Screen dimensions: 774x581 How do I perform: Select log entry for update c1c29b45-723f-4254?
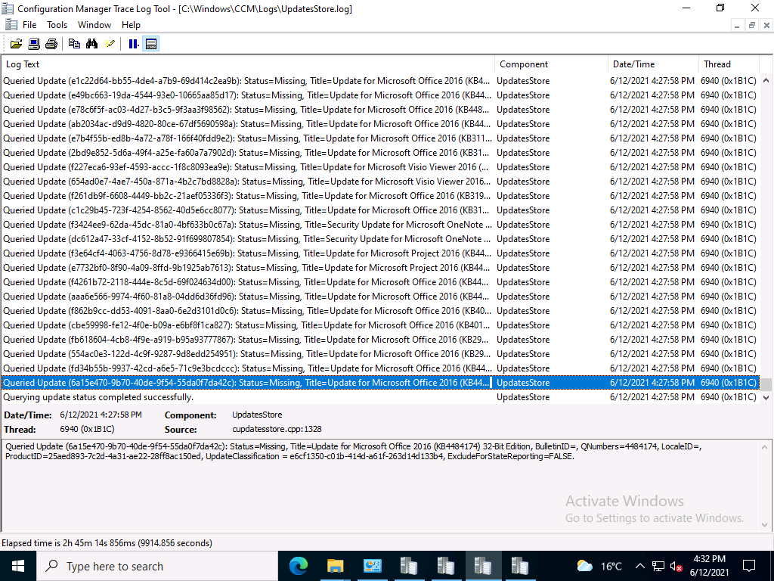tap(380, 210)
